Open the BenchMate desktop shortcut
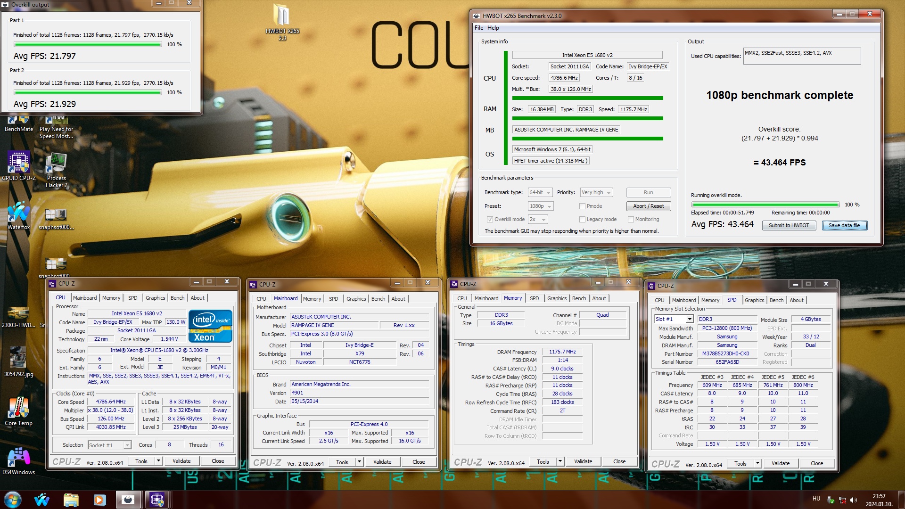This screenshot has width=905, height=509. pyautogui.click(x=19, y=124)
